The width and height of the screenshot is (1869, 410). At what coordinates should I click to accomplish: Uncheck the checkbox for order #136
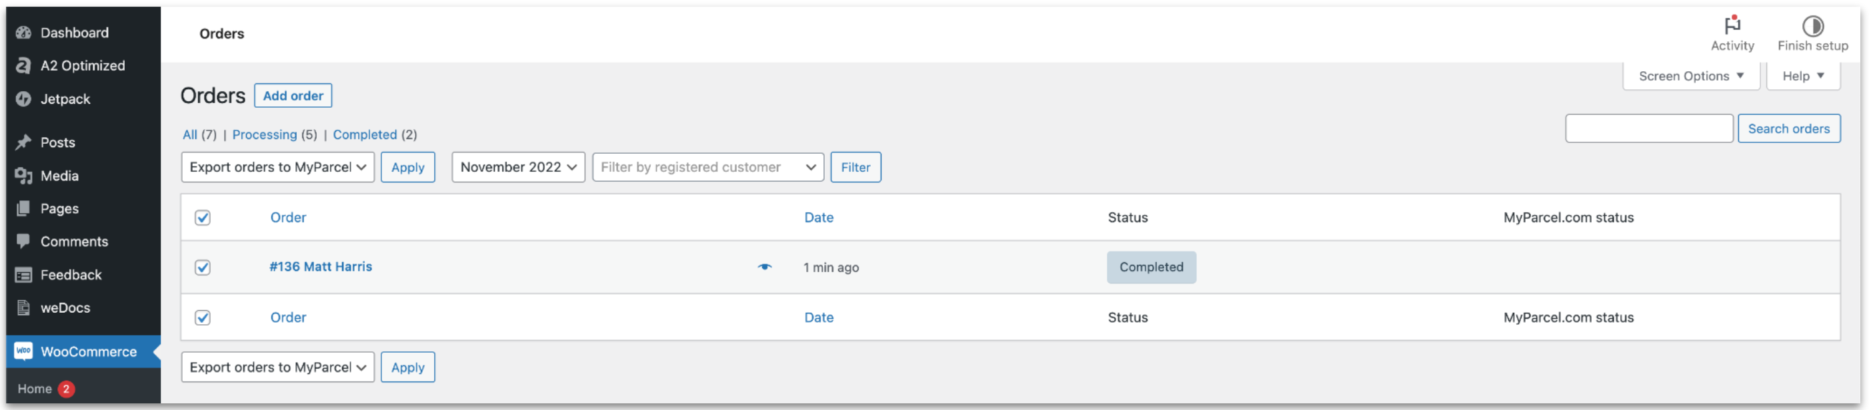pos(203,268)
